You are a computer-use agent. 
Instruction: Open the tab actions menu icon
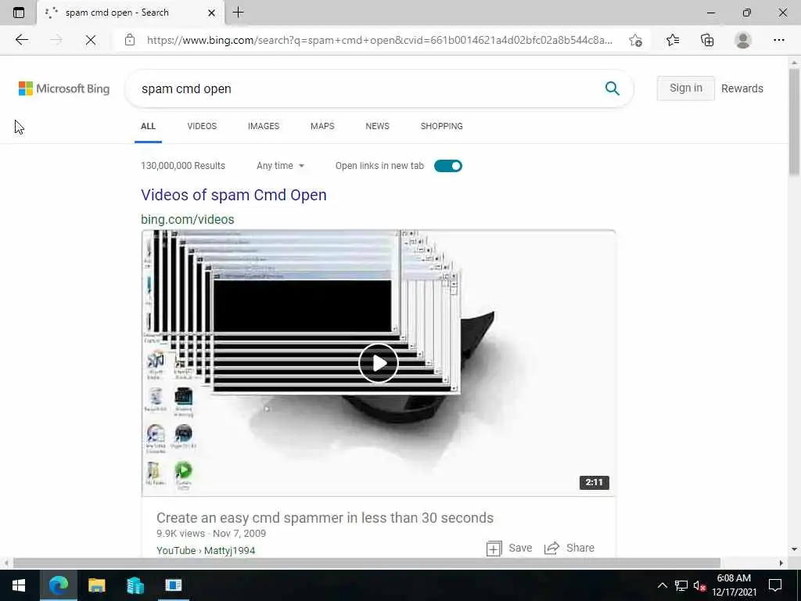coord(19,13)
